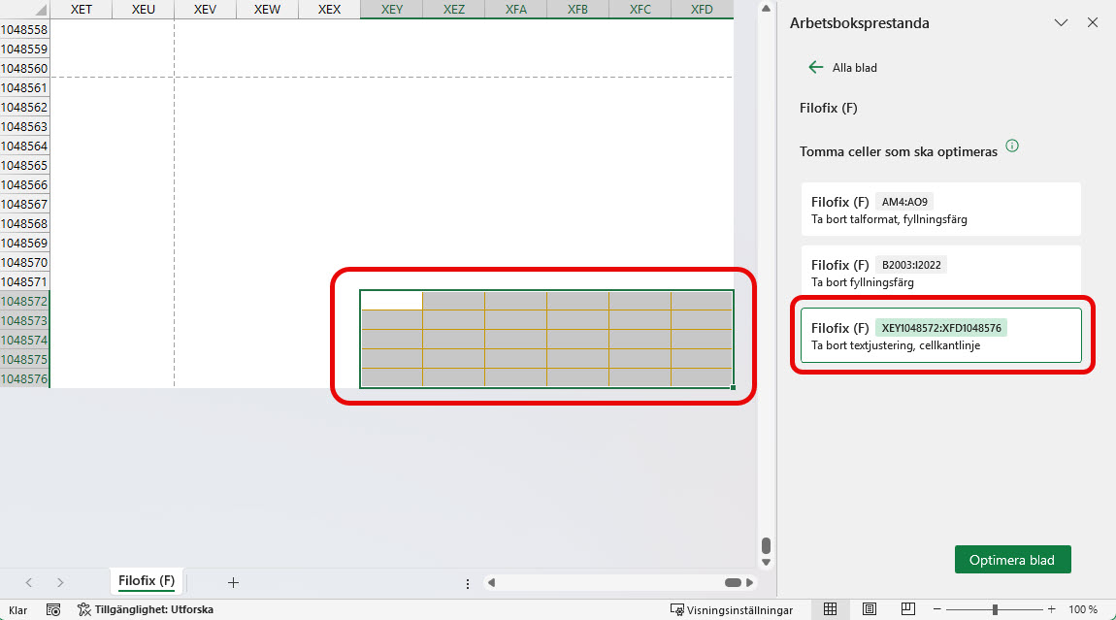This screenshot has height=620, width=1116.
Task: Add a new sheet with plus icon
Action: [233, 582]
